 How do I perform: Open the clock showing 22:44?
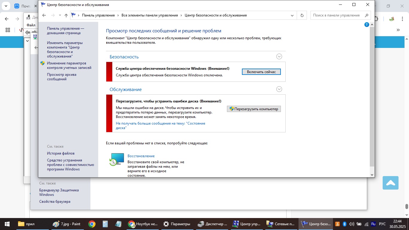click(x=397, y=224)
